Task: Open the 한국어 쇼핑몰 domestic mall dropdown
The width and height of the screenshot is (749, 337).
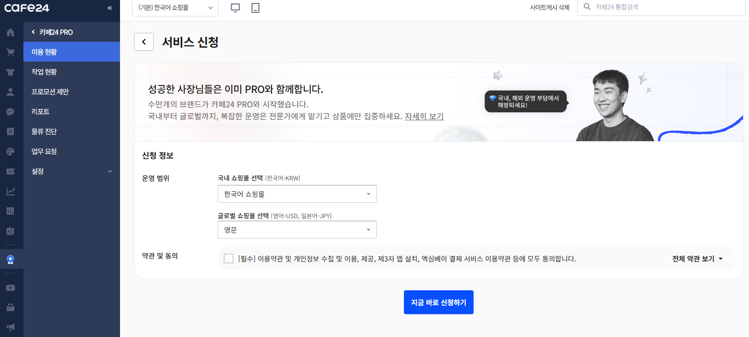Action: click(297, 194)
